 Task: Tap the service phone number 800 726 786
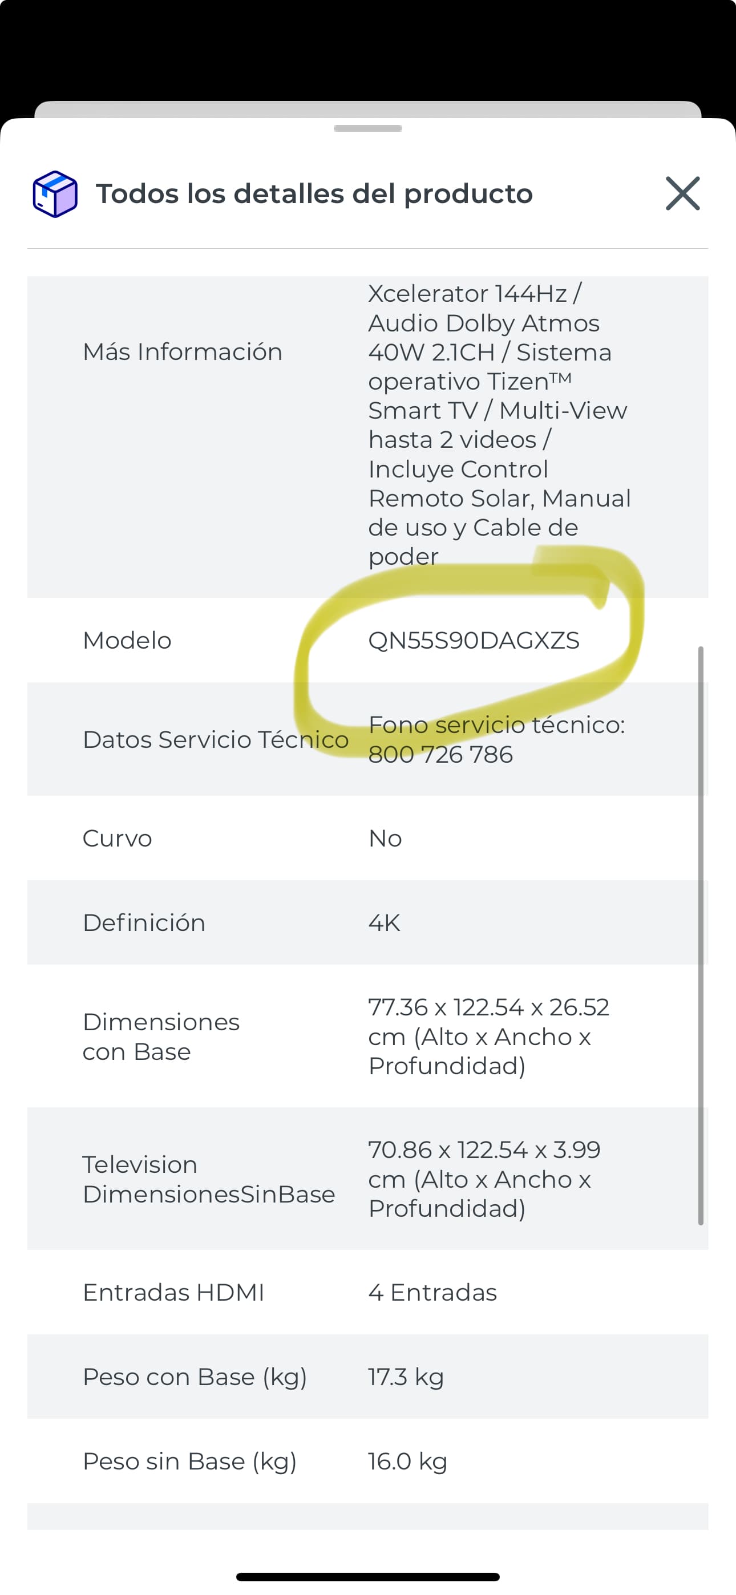click(440, 754)
